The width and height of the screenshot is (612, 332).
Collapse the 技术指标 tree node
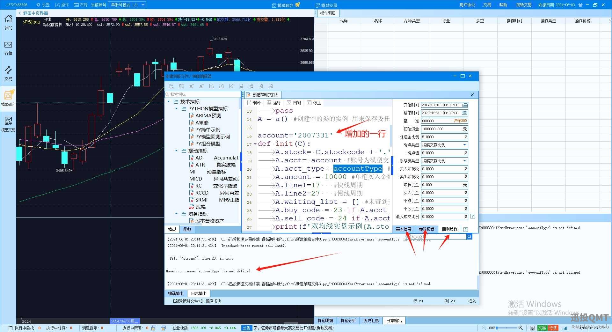(x=169, y=102)
